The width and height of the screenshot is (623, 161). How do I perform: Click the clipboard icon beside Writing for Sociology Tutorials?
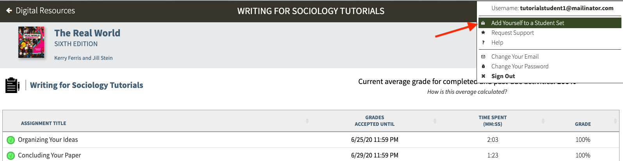click(x=12, y=85)
